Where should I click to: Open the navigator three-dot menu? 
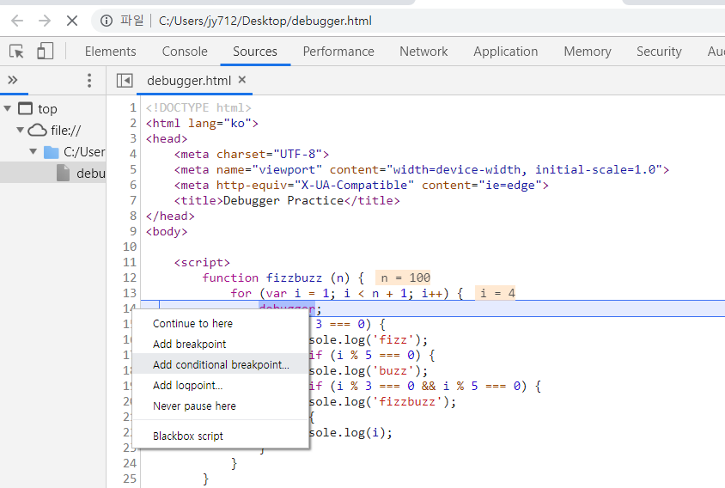[x=89, y=81]
